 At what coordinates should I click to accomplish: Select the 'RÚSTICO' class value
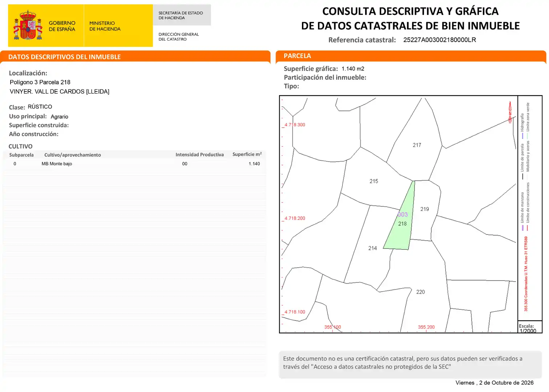click(40, 107)
